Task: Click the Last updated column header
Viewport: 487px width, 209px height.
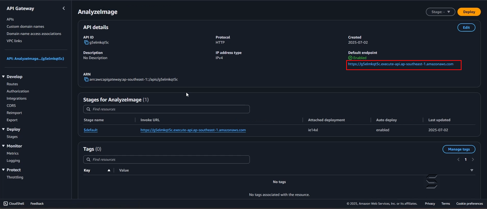Action: pos(439,120)
